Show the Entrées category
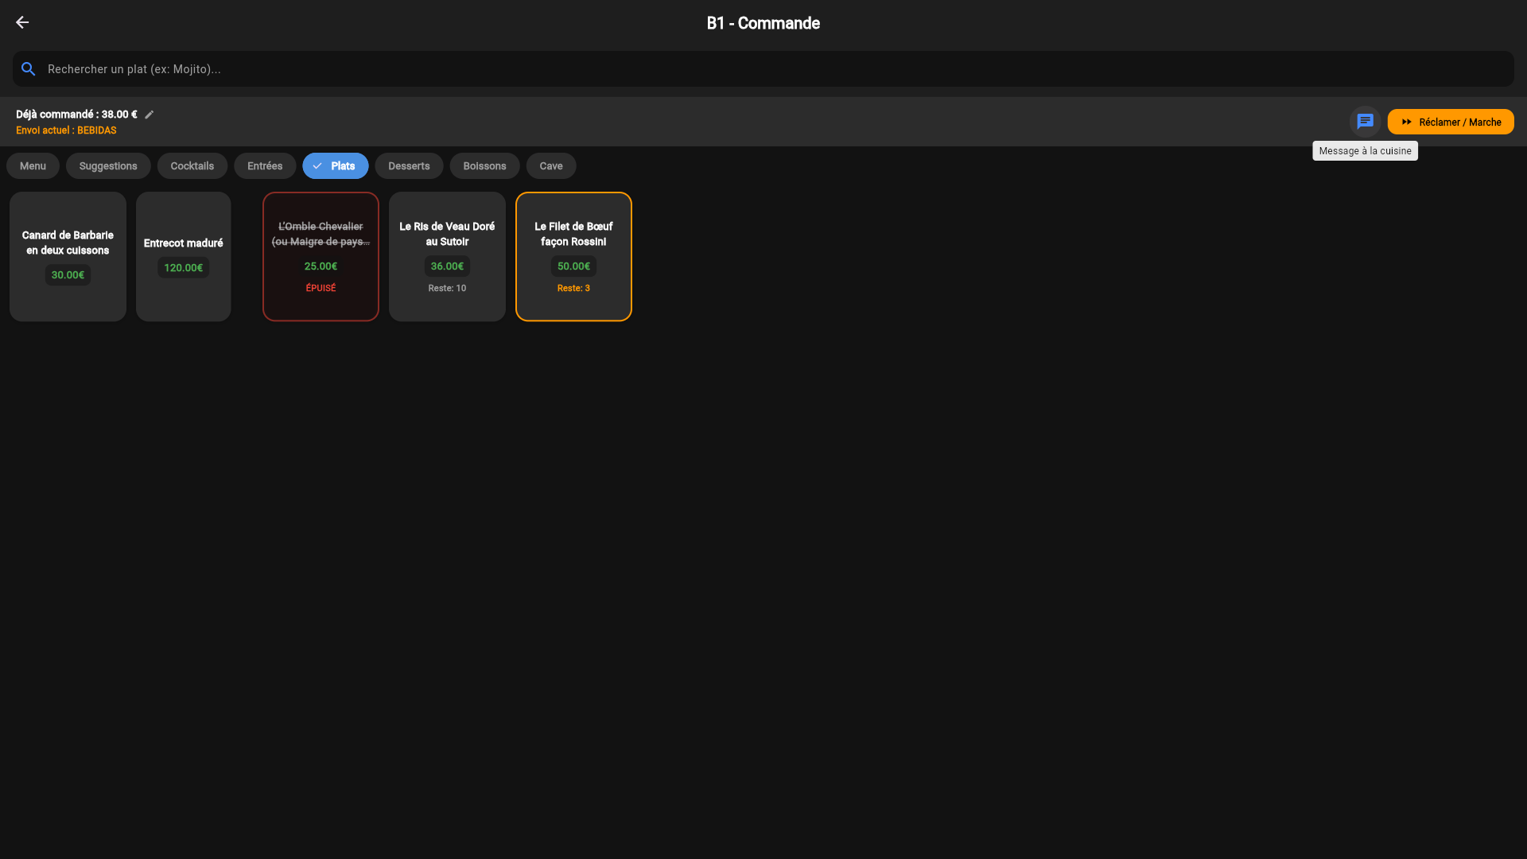 [x=265, y=166]
